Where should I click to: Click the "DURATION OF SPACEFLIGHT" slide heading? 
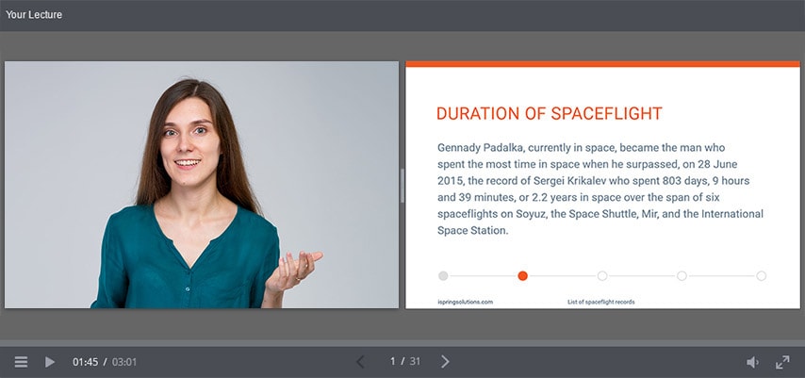tap(550, 113)
